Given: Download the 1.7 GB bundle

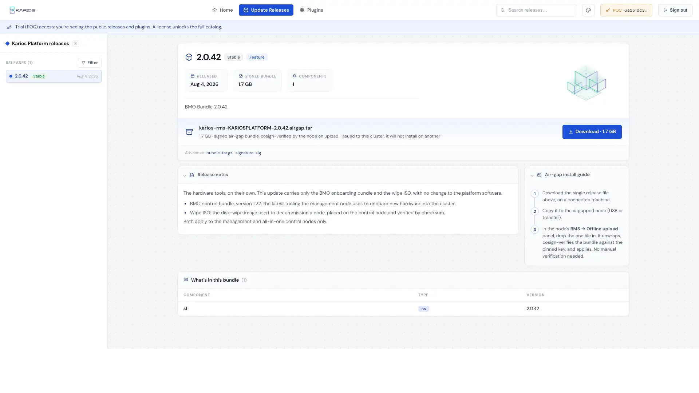Looking at the screenshot, I should click(592, 132).
